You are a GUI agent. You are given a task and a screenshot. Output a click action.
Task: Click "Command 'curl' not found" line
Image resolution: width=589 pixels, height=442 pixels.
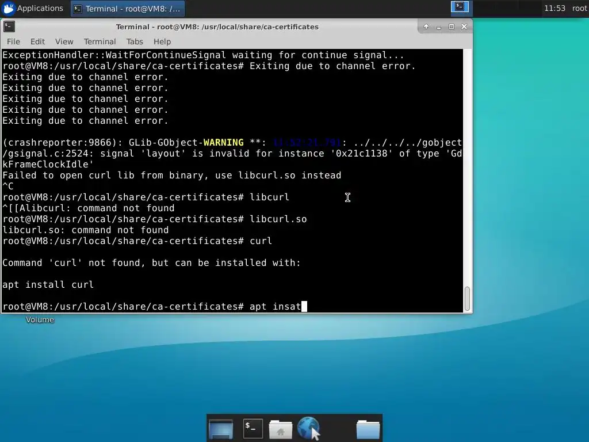pyautogui.click(x=152, y=262)
